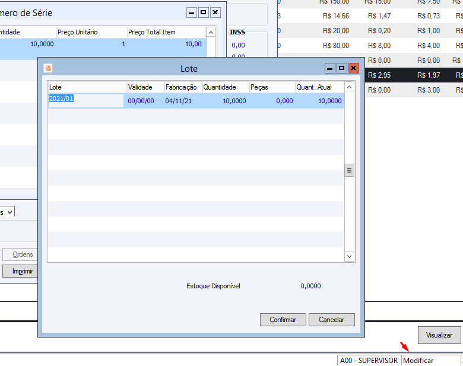Confirm the lot selection with Confirmar
This screenshot has height=366, width=463.
pos(283,320)
